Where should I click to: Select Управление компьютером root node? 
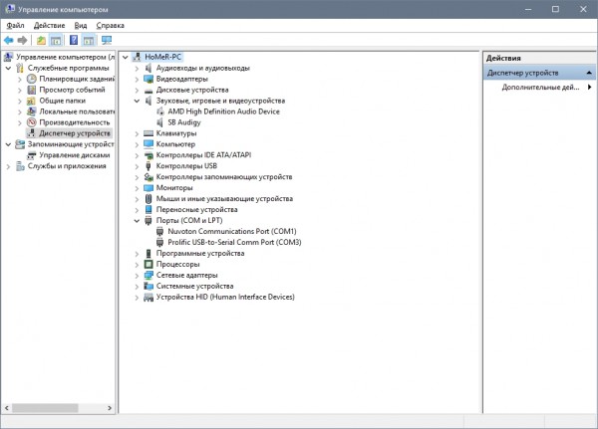pyautogui.click(x=65, y=57)
